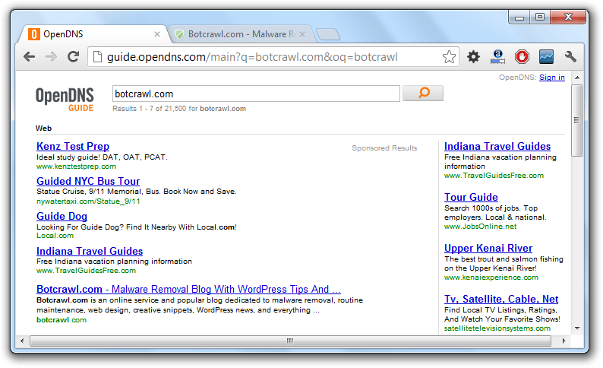
Task: Click the blue globe extension icon
Action: [497, 57]
